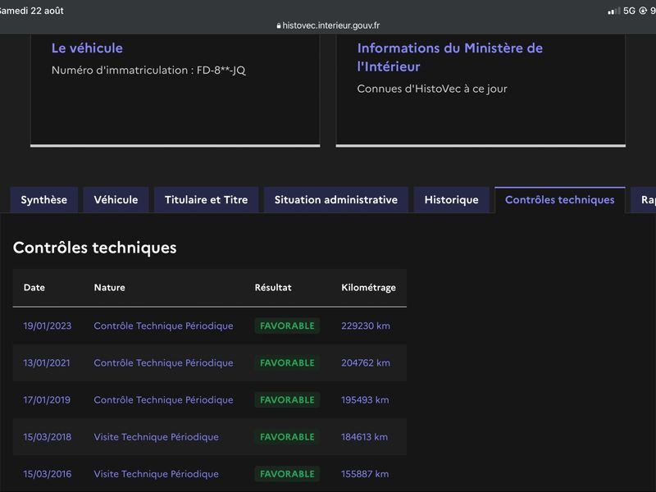Open the Synthèse tab
This screenshot has width=656, height=492.
click(x=44, y=200)
